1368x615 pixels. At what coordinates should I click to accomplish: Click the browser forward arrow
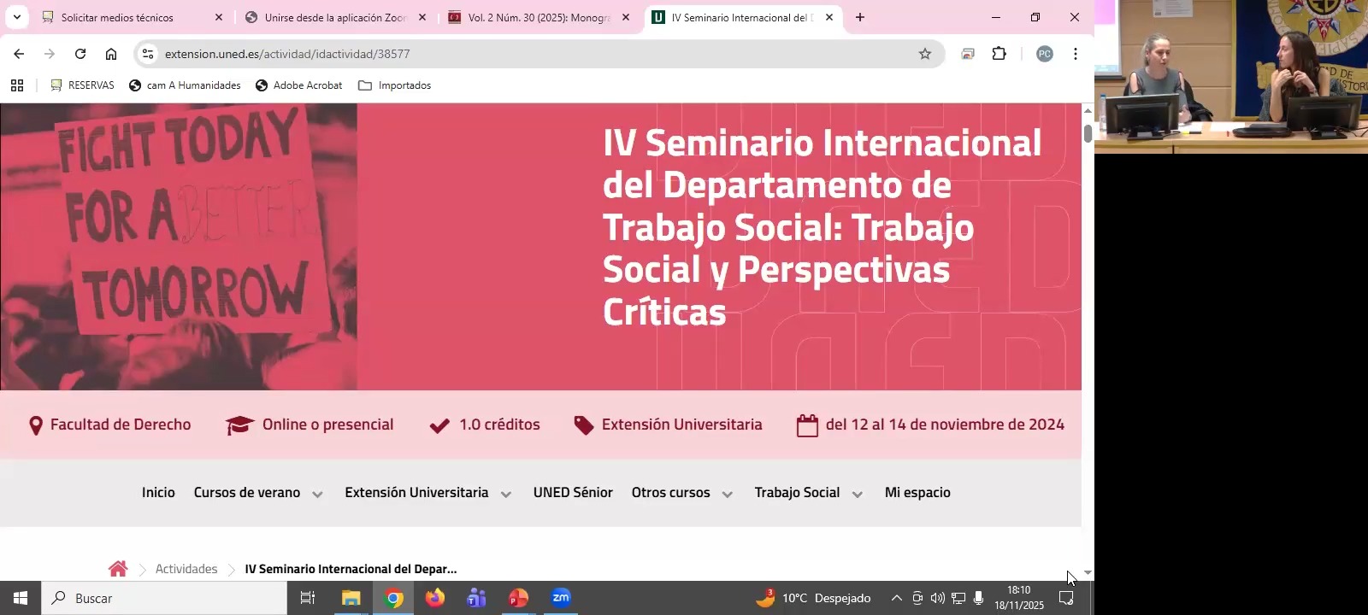point(50,54)
